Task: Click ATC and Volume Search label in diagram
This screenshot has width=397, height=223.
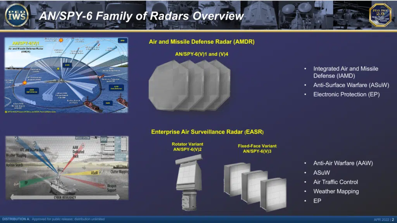Action: (33, 150)
